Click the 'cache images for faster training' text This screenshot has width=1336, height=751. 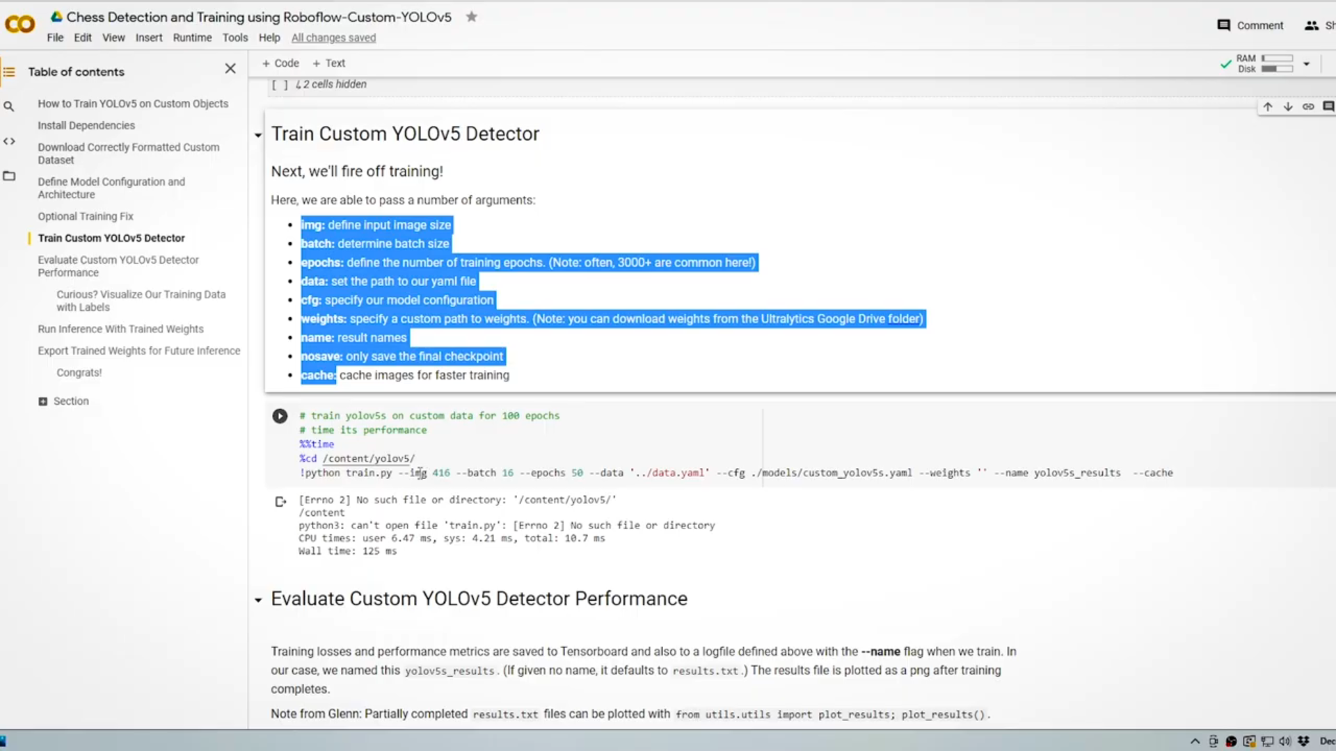click(x=424, y=375)
